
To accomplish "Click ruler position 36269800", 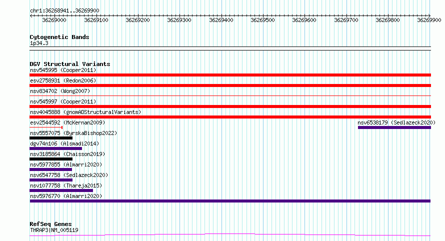I will [x=387, y=20].
